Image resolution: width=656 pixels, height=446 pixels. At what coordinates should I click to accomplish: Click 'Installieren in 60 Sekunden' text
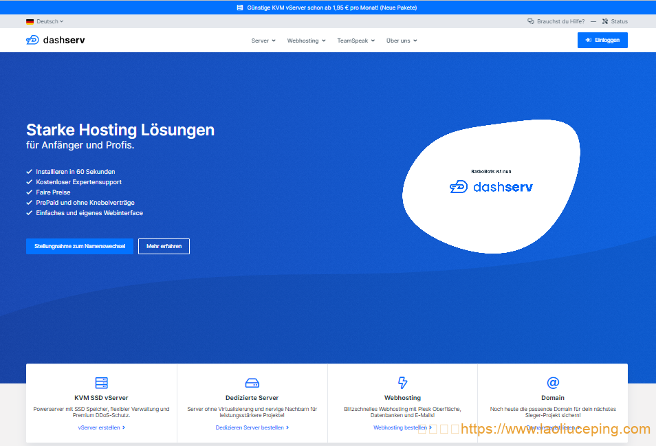76,172
